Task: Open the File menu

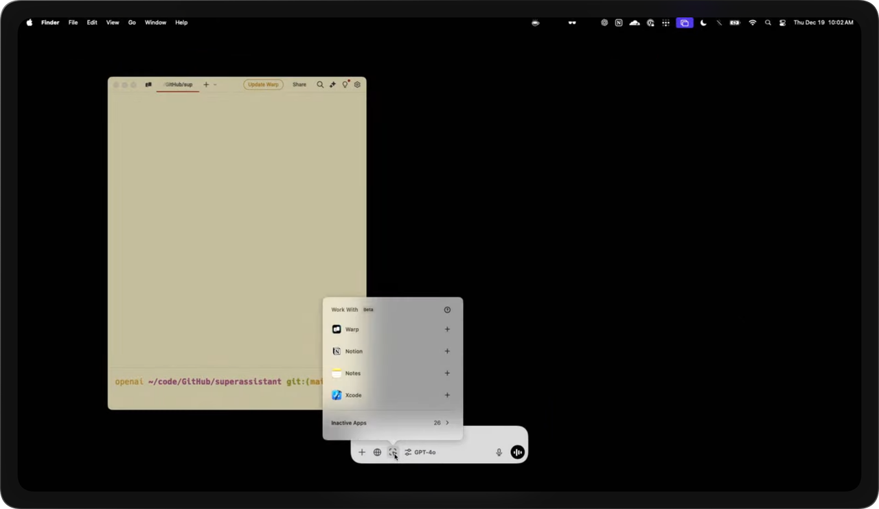Action: (x=73, y=23)
